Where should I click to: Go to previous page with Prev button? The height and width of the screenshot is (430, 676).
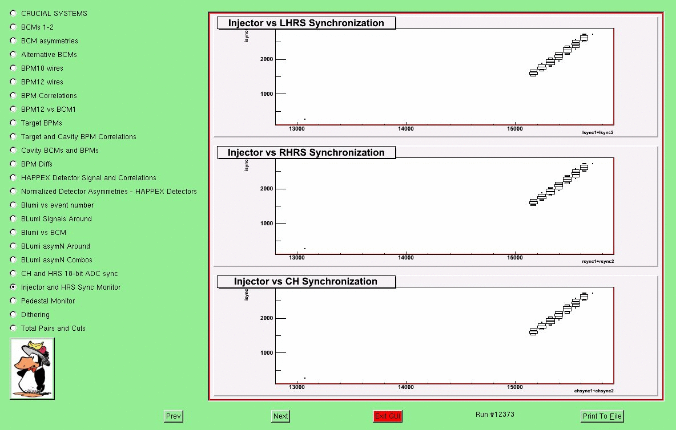click(x=174, y=416)
